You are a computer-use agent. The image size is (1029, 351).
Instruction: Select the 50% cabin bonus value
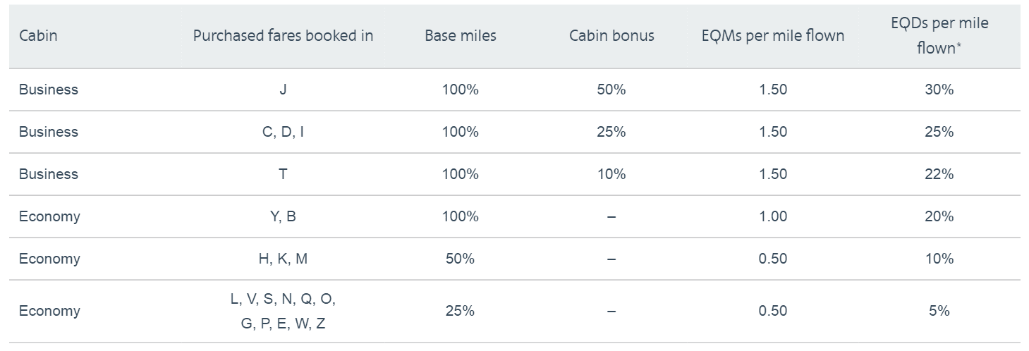611,90
